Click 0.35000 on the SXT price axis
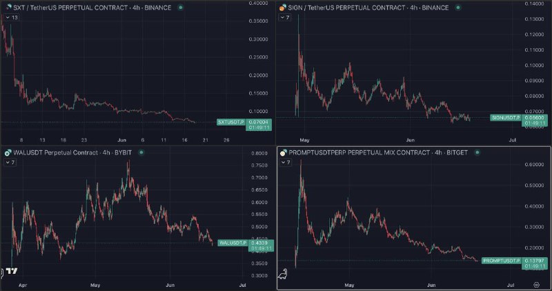The image size is (552, 291). (259, 21)
